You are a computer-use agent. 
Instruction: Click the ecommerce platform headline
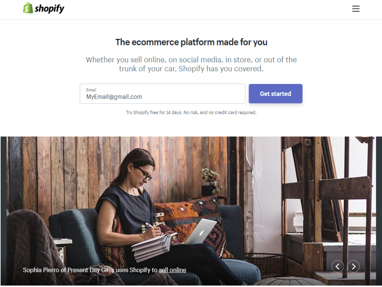coord(191,42)
